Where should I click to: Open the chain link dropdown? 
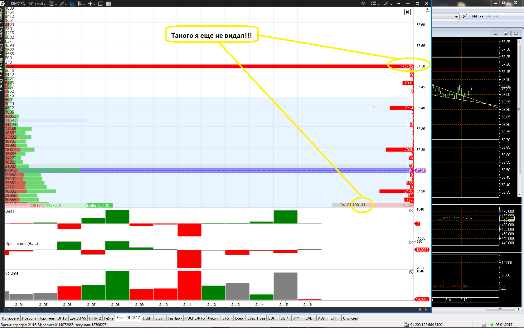pyautogui.click(x=388, y=4)
